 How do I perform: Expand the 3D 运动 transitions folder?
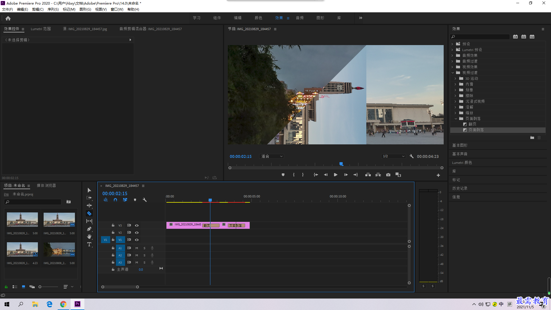(x=455, y=78)
